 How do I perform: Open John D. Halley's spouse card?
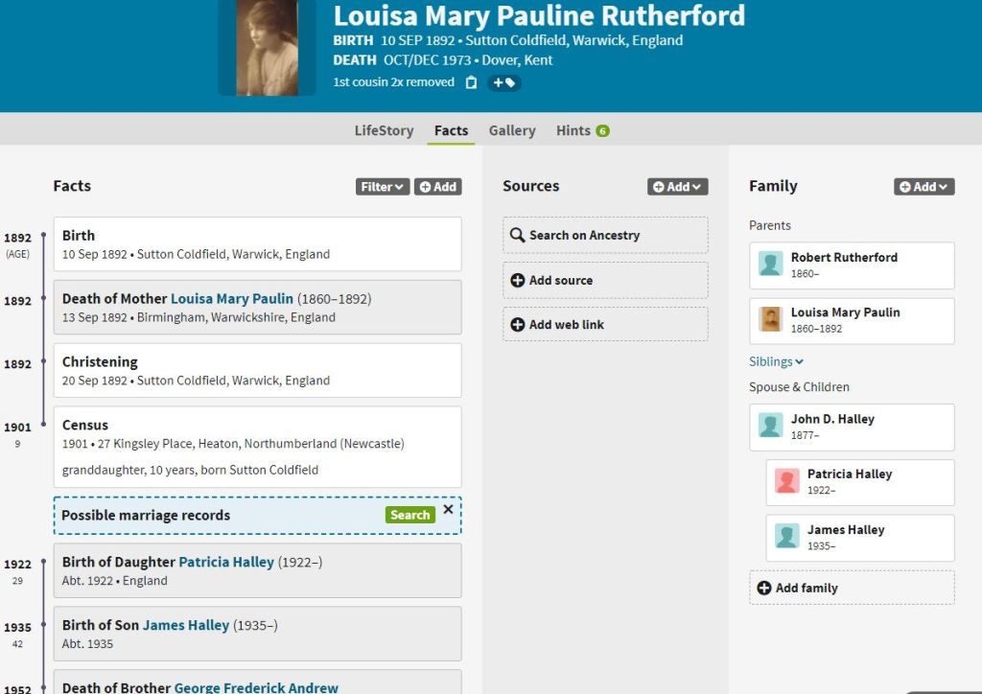tap(852, 427)
